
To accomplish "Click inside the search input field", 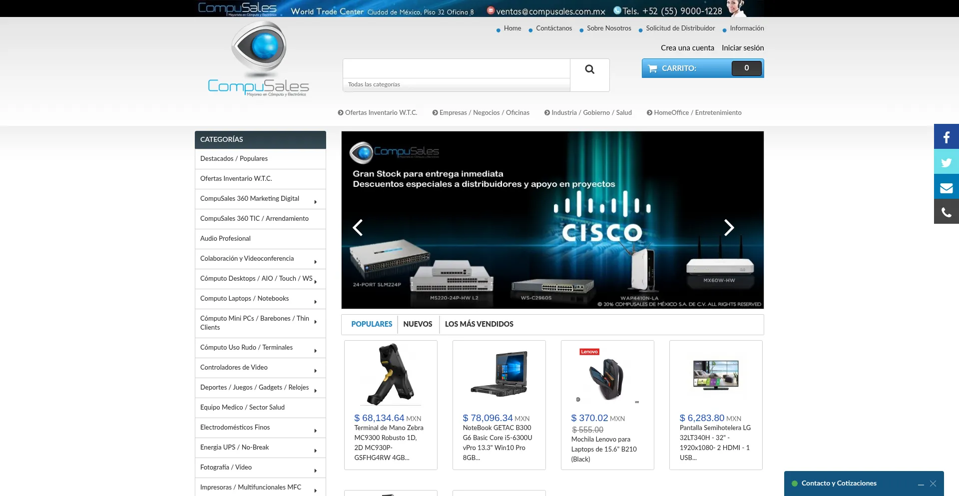I will [x=455, y=68].
